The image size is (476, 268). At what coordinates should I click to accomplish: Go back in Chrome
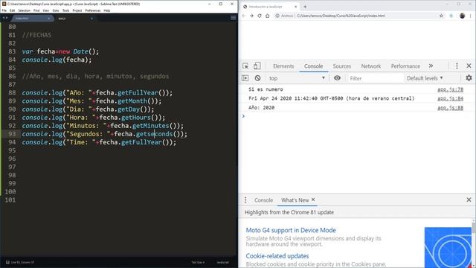point(243,16)
